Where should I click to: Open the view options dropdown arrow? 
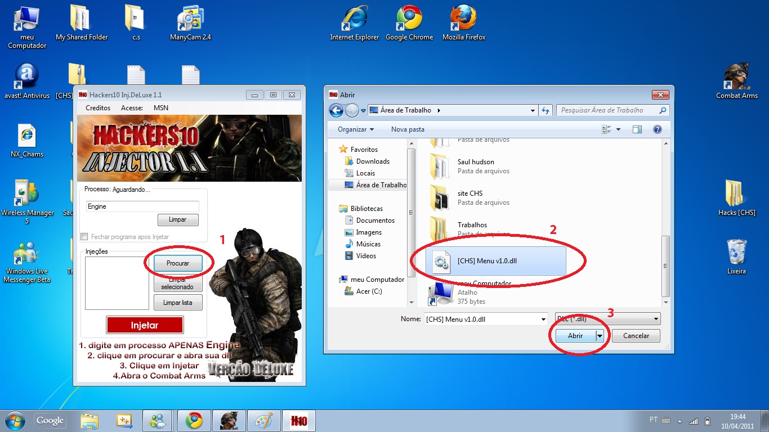618,129
